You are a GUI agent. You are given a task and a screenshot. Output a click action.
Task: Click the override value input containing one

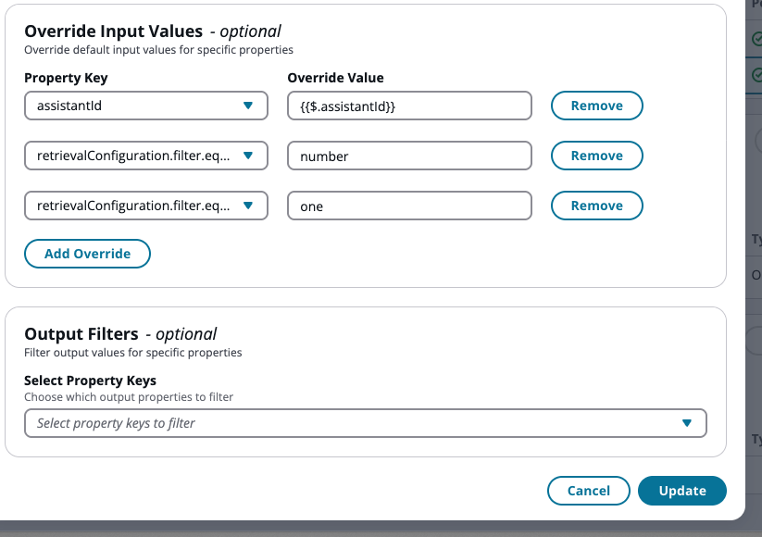[x=408, y=206]
